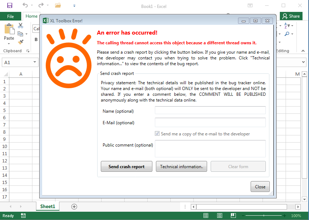The height and width of the screenshot is (220, 309).
Task: Click the Paste clipboard icon
Action: click(x=9, y=29)
